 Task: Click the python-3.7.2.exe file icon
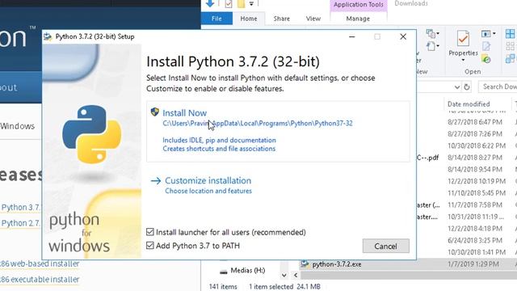pos(305,264)
